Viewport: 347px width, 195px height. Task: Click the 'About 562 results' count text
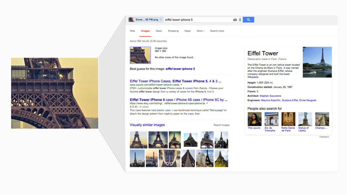point(148,41)
